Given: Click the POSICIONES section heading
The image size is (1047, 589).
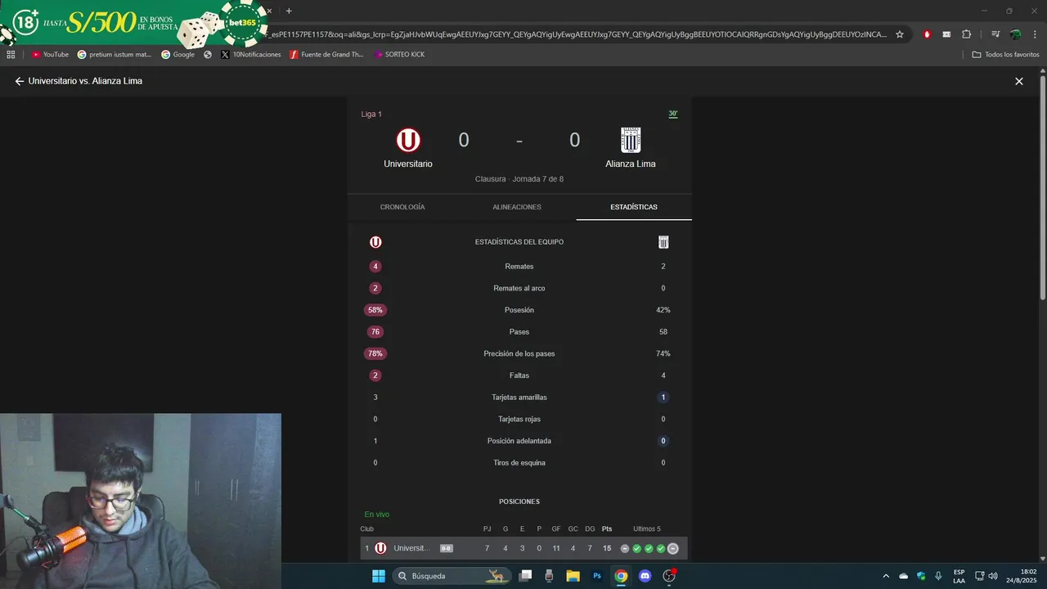Looking at the screenshot, I should tap(519, 501).
